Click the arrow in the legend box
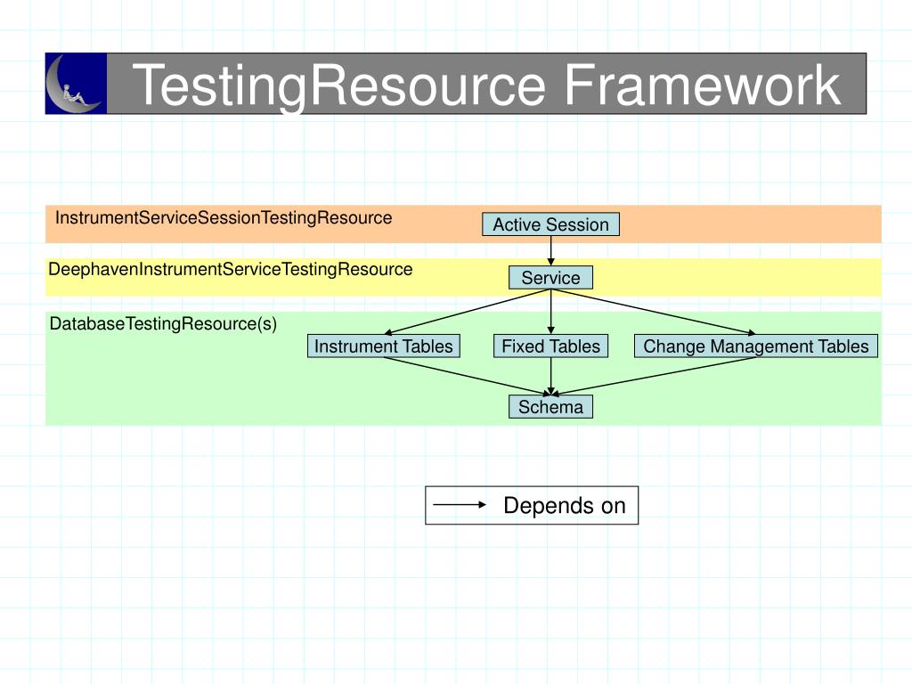 (x=460, y=505)
